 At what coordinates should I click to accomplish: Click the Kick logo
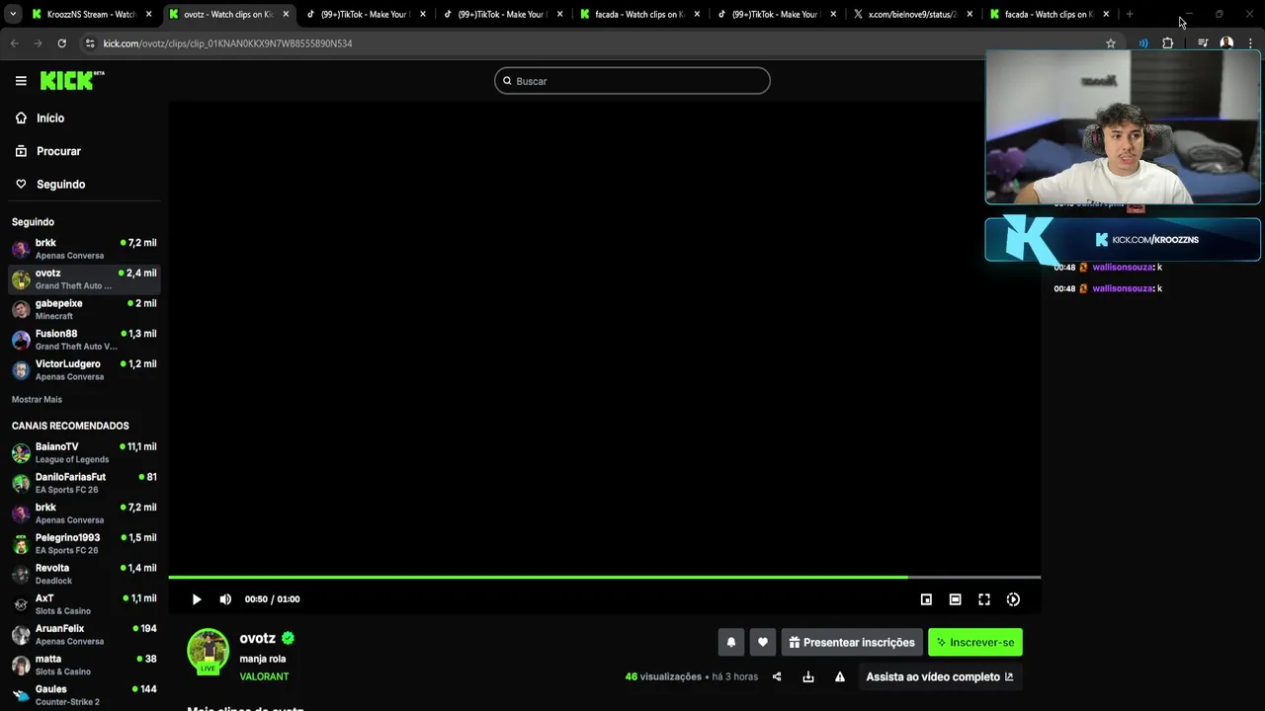[x=72, y=81]
